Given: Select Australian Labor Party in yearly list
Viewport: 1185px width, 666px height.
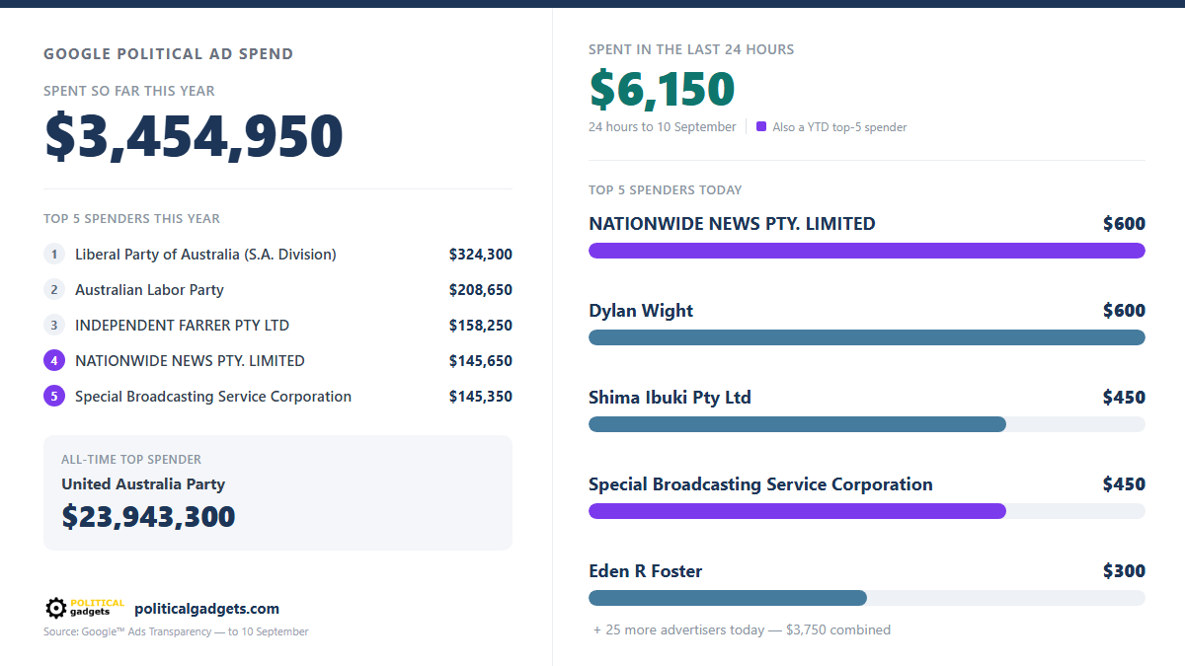Looking at the screenshot, I should [149, 290].
